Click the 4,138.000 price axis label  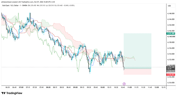pyautogui.click(x=171, y=42)
